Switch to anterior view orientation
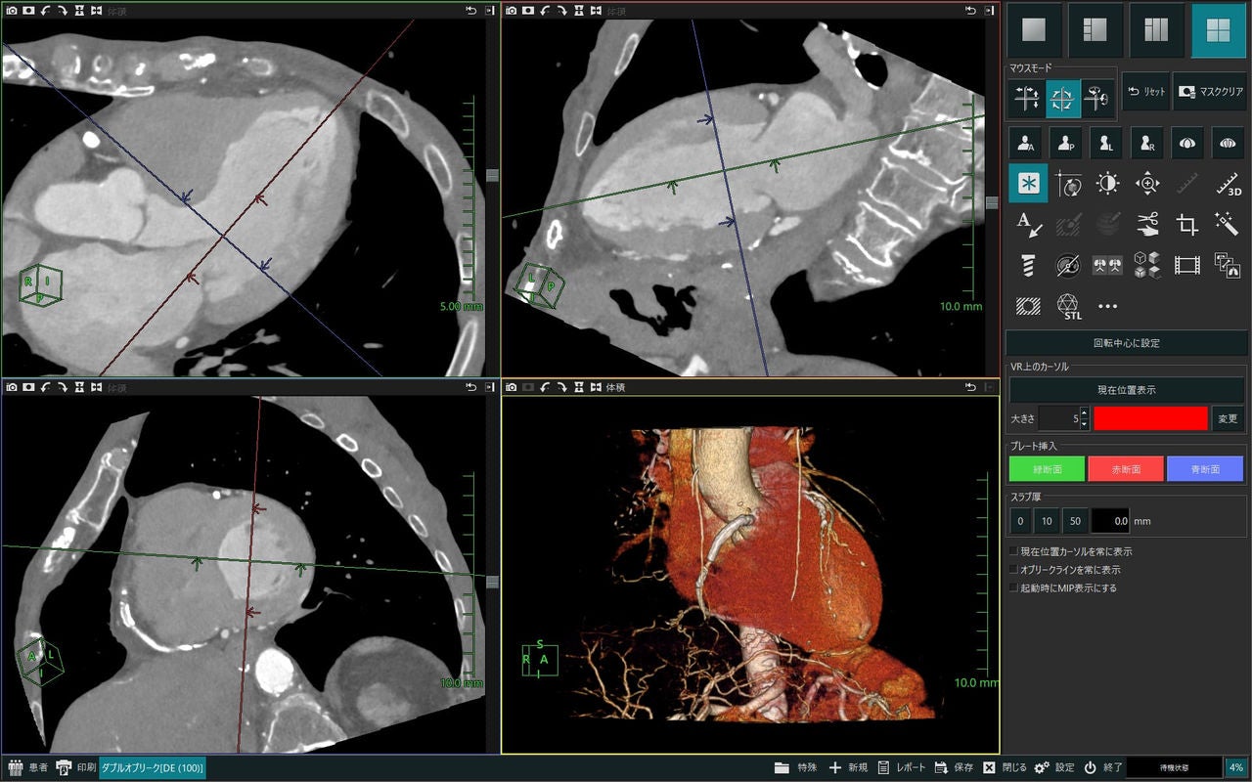This screenshot has width=1252, height=782. tap(1025, 143)
